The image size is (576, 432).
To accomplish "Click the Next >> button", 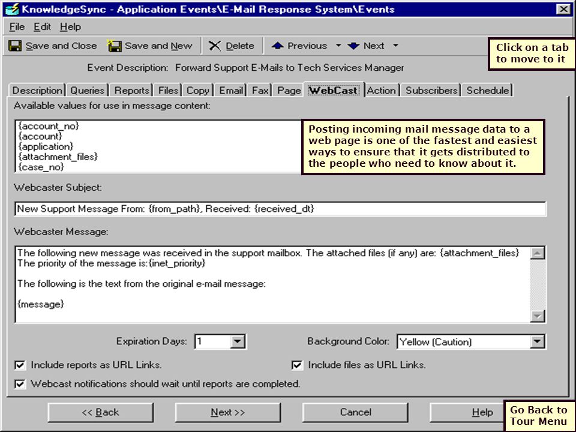I will click(228, 413).
